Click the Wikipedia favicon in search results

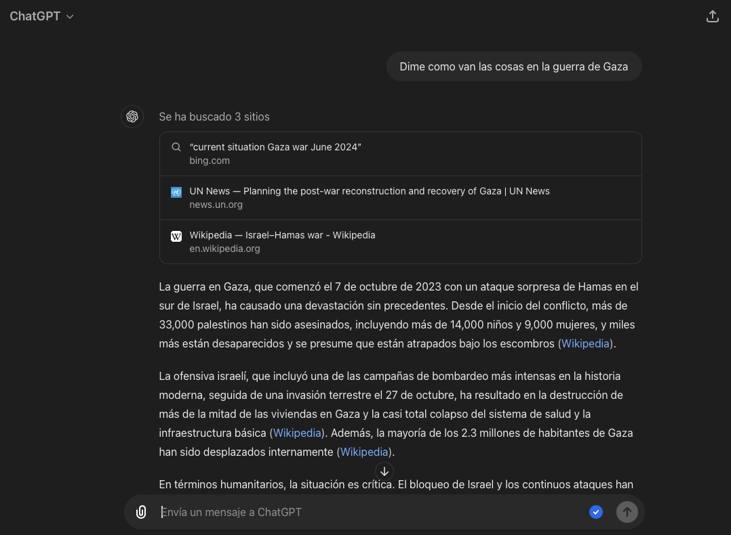176,236
